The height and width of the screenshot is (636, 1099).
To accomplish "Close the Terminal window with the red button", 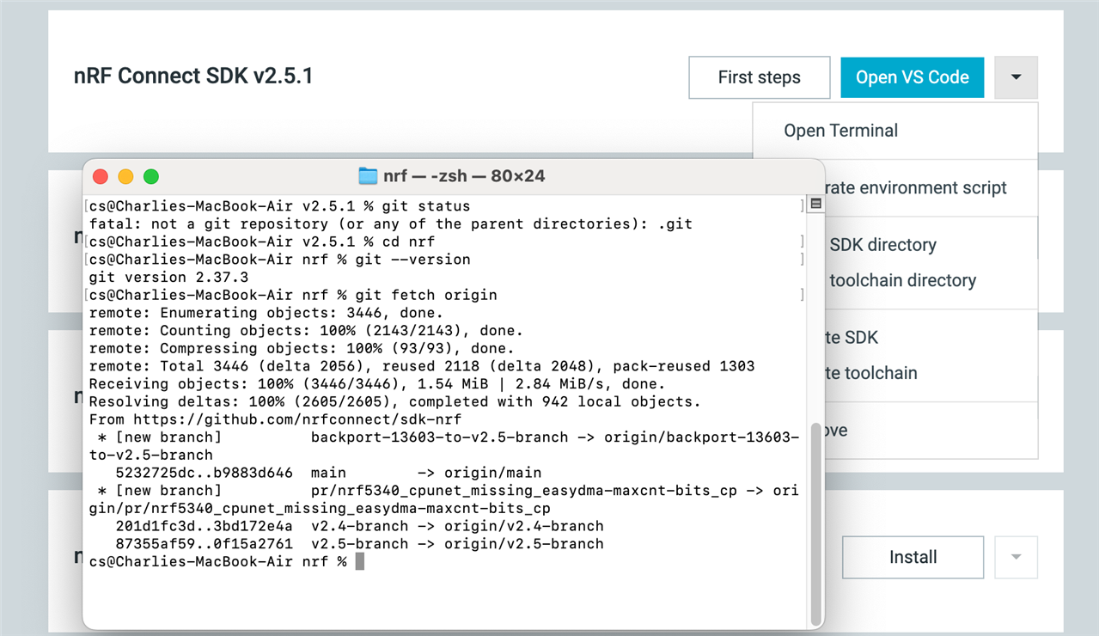I will 101,177.
